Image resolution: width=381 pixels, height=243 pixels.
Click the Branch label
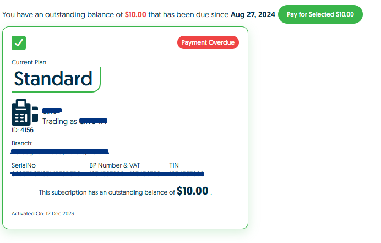[x=22, y=143]
